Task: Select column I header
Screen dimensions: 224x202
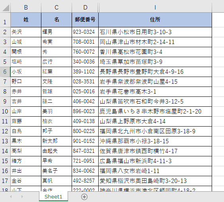Action: tap(155, 8)
